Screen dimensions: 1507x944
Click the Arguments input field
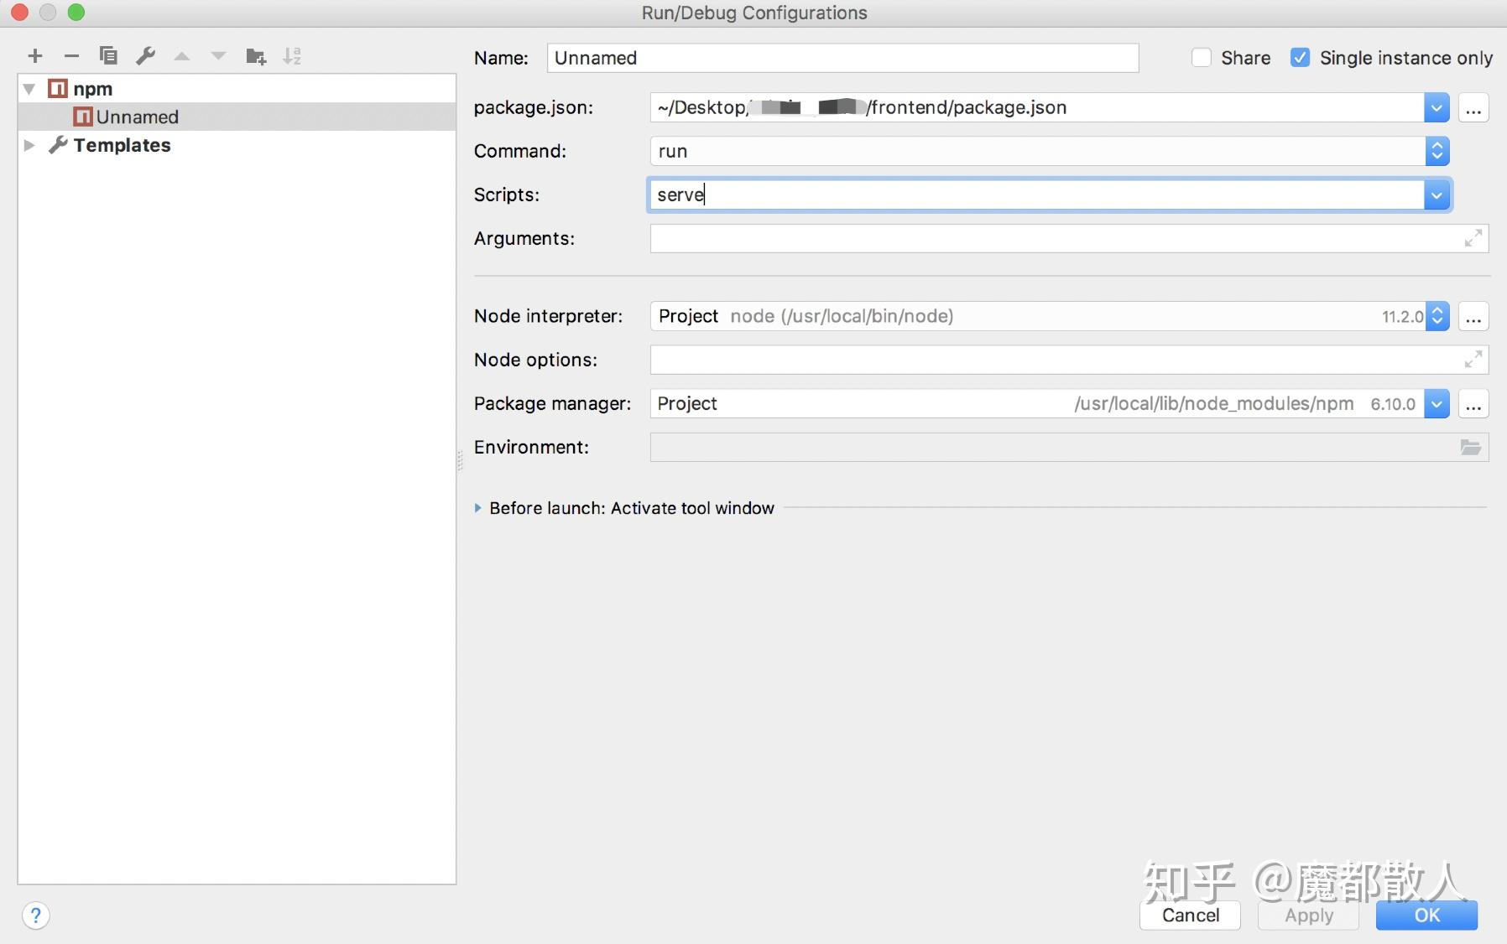1056,238
